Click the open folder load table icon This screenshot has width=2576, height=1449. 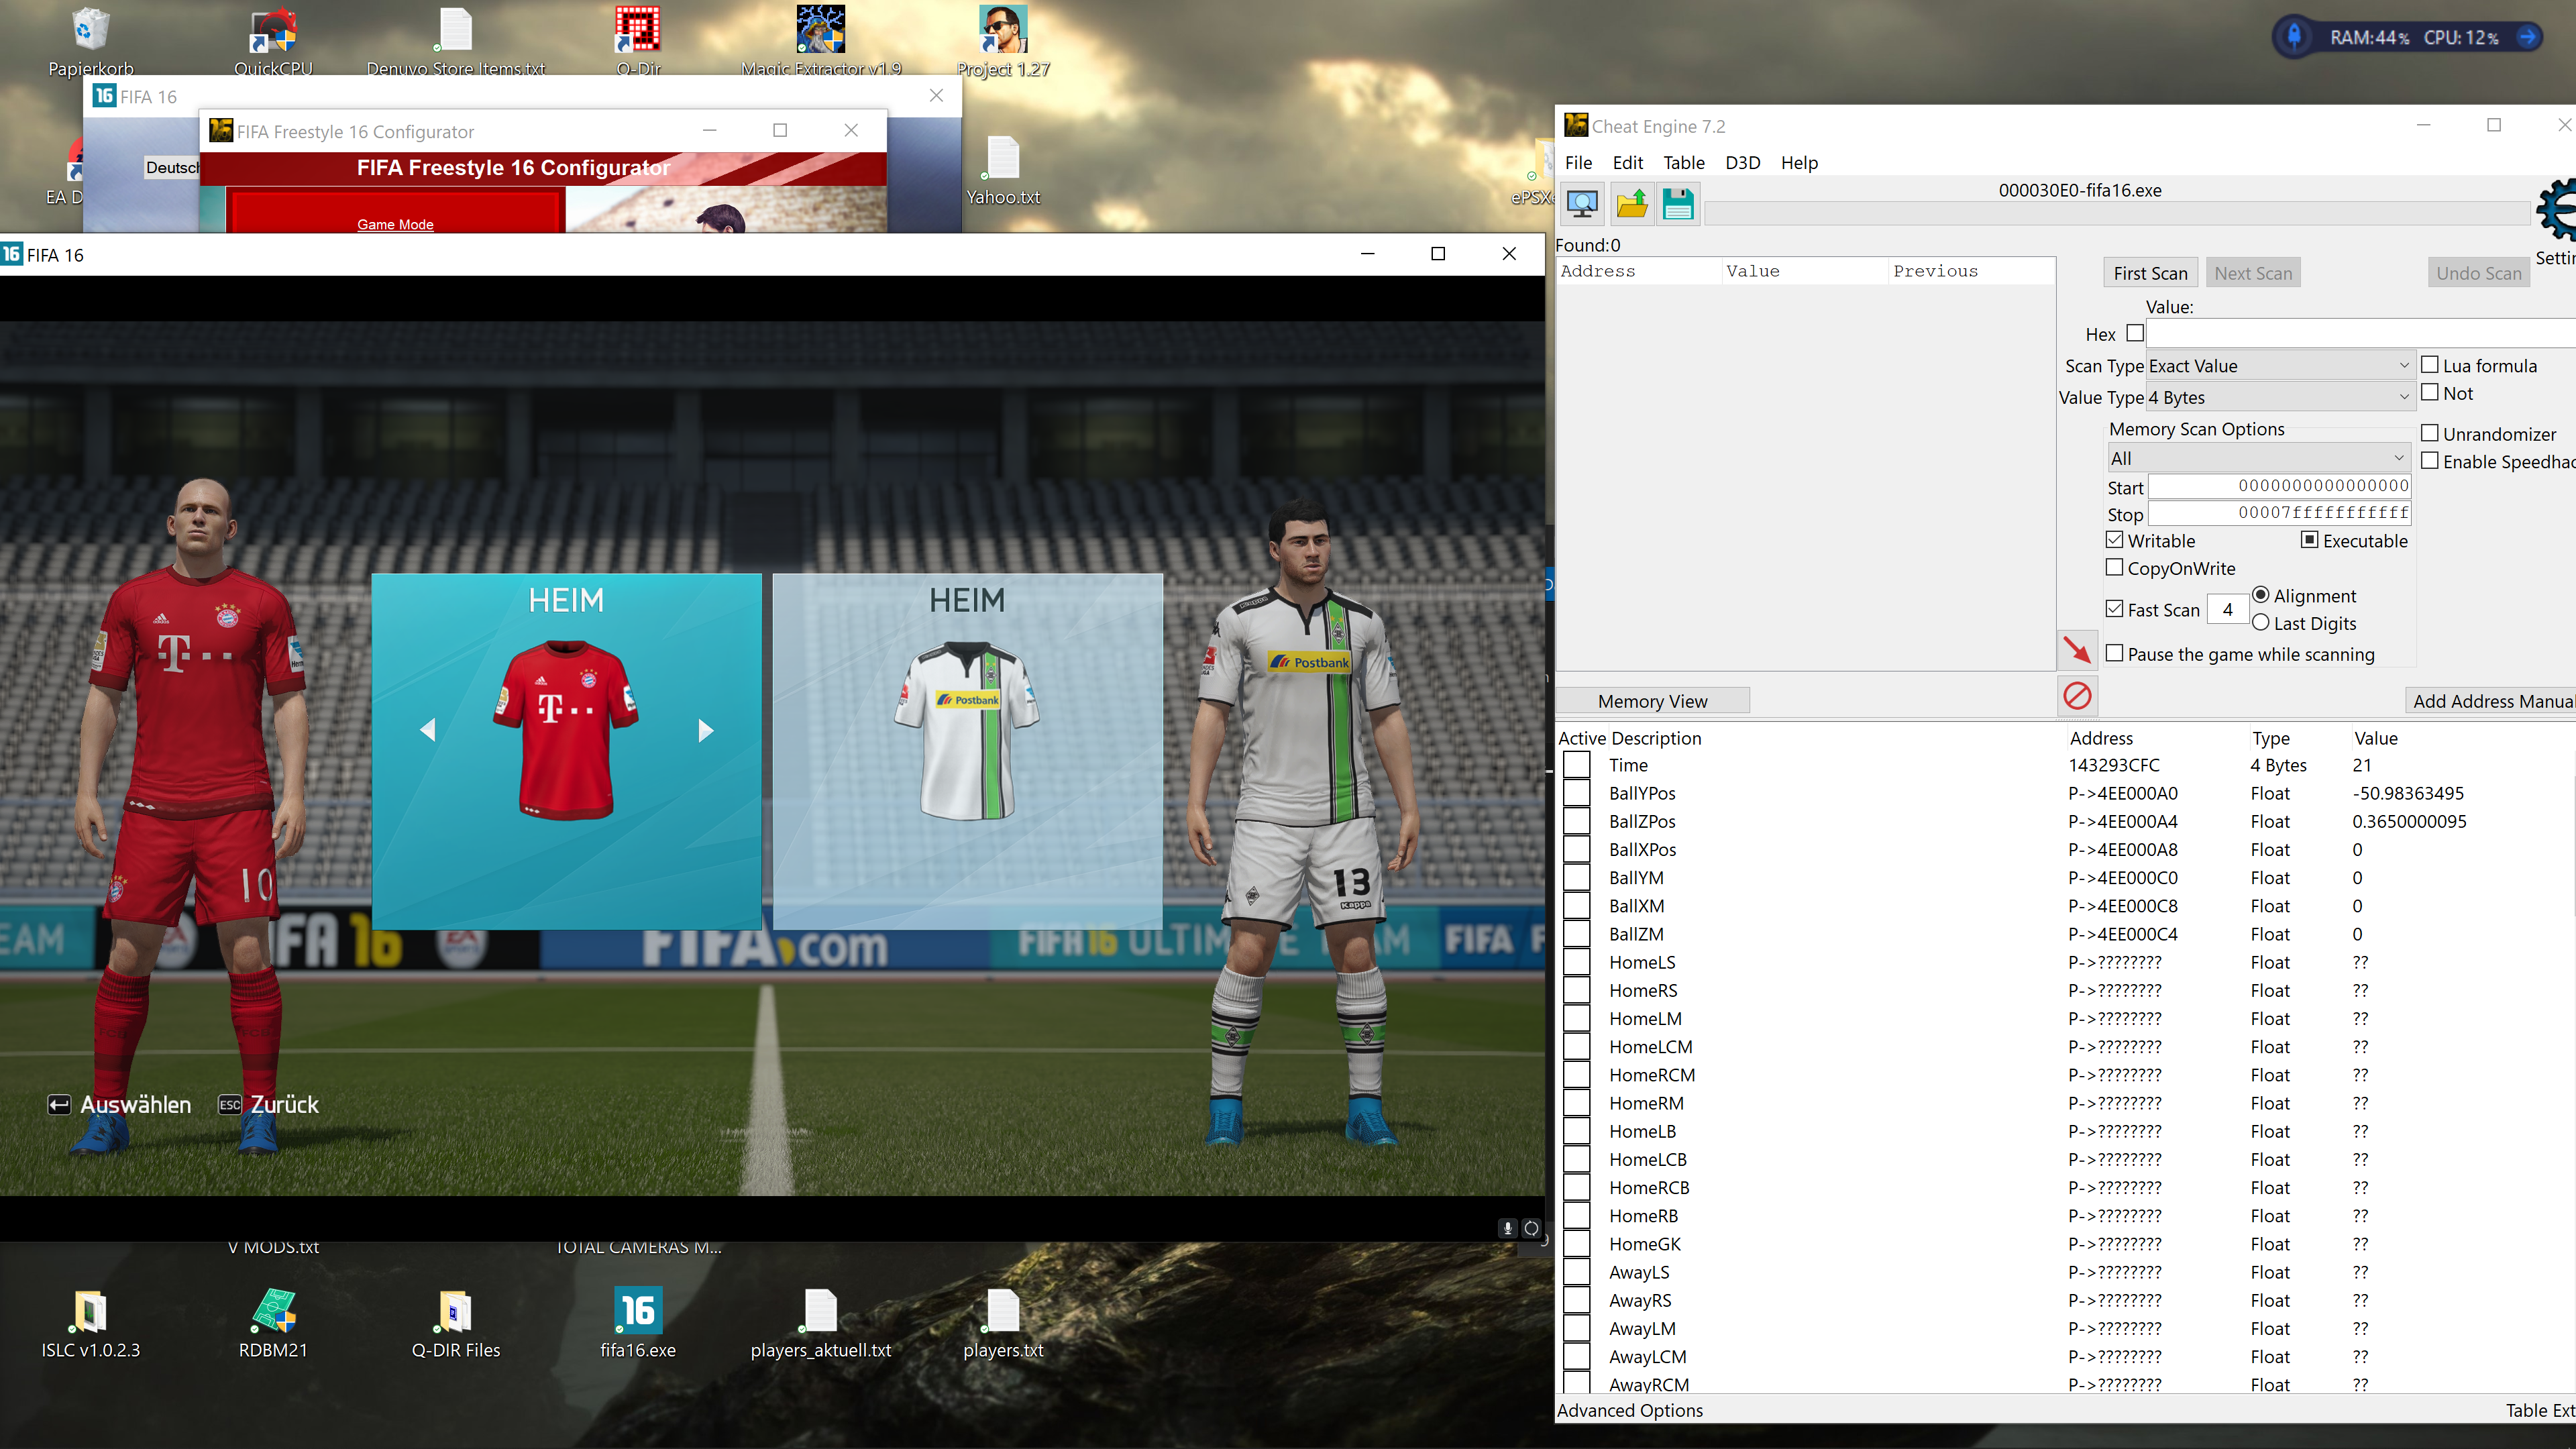[x=1632, y=204]
